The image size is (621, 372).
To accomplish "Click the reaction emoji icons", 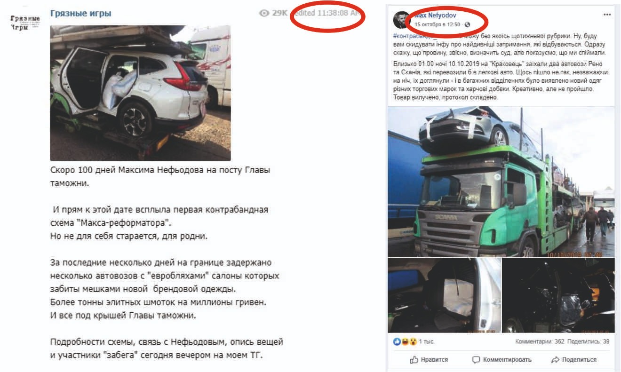I will point(405,341).
